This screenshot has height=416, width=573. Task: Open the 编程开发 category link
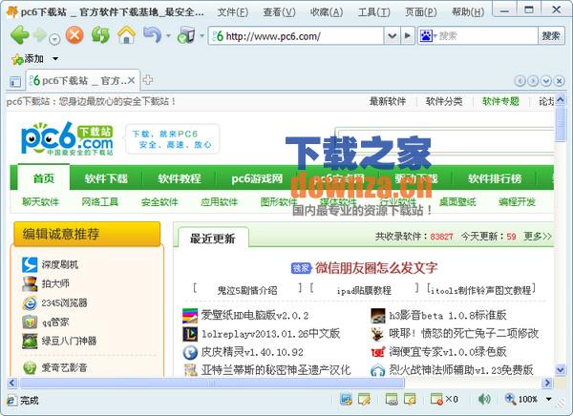(x=517, y=201)
